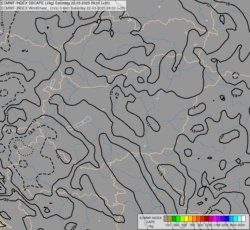Select the pale cyan legend swatch

click(240, 218)
